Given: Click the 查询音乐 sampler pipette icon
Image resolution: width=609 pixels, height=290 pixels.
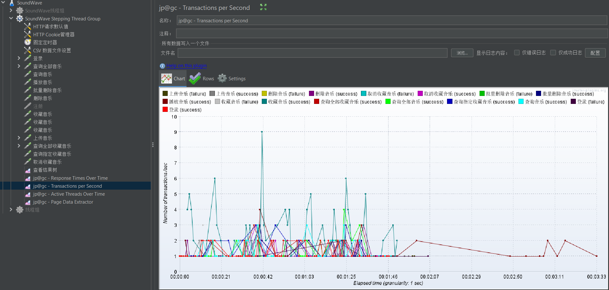Looking at the screenshot, I should (28, 74).
